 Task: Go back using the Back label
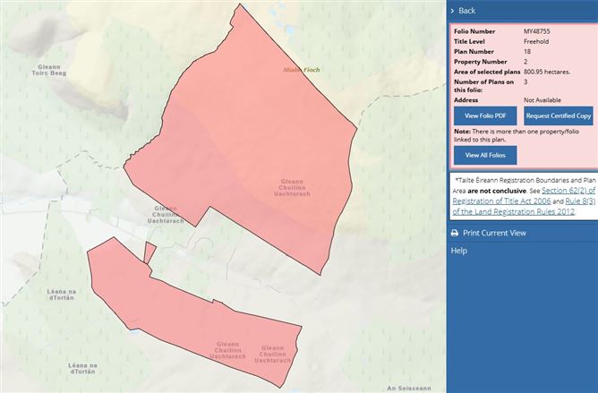tap(466, 11)
